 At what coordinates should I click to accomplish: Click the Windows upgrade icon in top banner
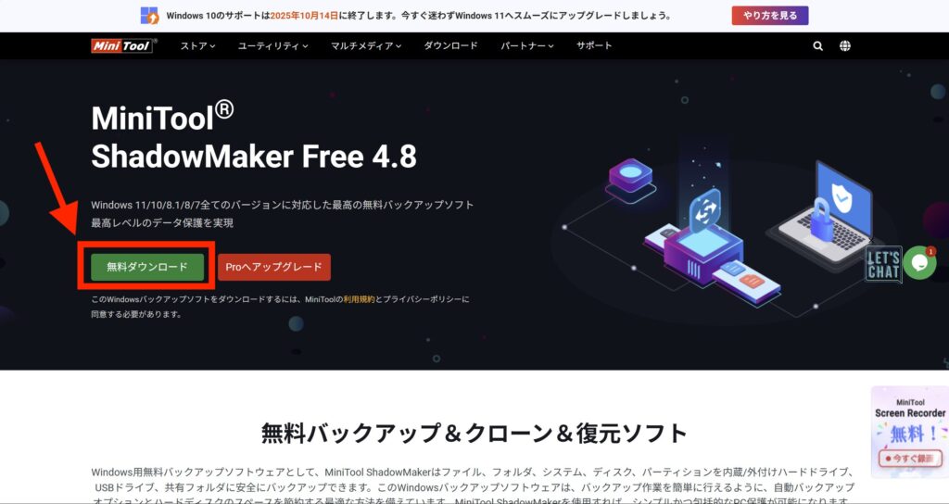point(149,15)
